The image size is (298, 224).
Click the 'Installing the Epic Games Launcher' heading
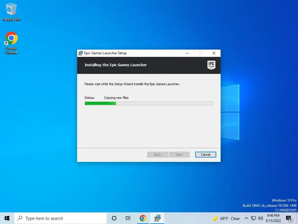pyautogui.click(x=116, y=65)
